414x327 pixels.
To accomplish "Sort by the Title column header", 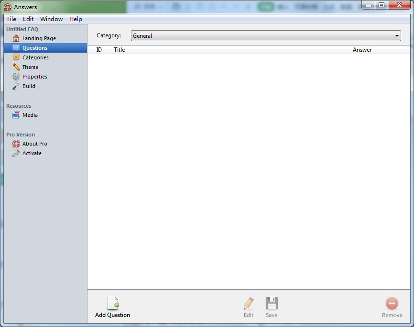I will click(x=120, y=50).
